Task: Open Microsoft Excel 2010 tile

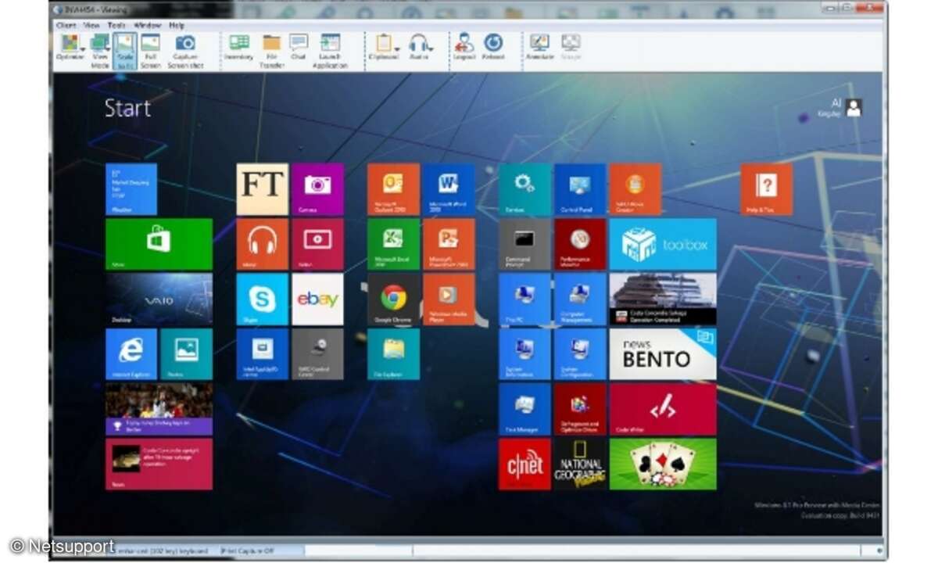Action: point(393,244)
